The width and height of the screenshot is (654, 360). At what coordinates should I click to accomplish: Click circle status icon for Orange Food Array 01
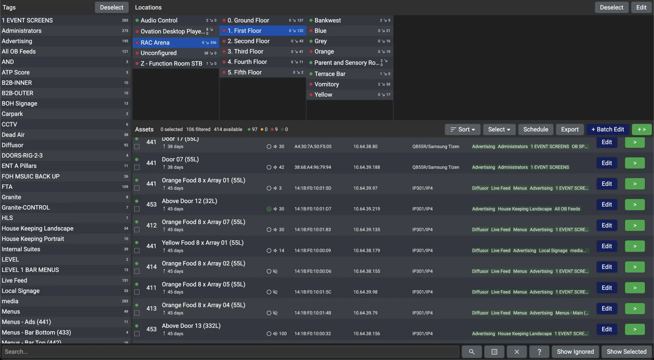(x=269, y=188)
